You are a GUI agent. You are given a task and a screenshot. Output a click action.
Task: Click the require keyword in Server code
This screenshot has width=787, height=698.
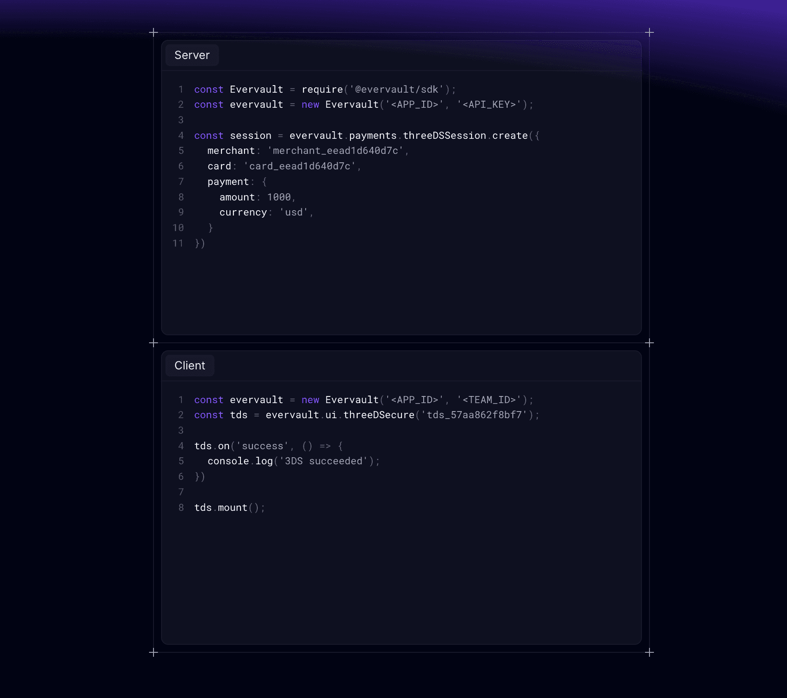click(322, 90)
